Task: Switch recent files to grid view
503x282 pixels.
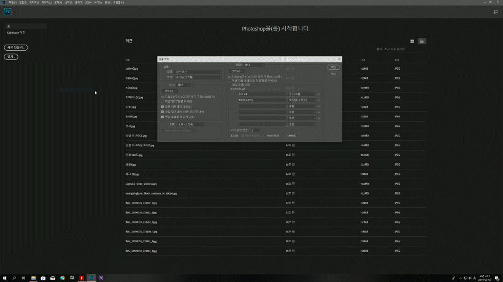Action: coord(412,41)
